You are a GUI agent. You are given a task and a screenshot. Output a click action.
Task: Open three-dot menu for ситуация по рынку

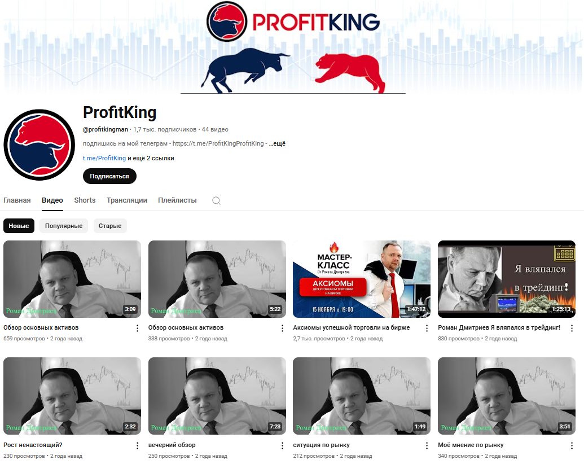coord(427,445)
